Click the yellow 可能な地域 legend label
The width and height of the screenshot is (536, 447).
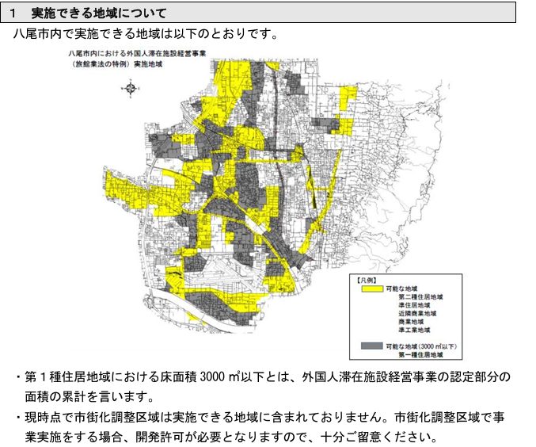pos(402,289)
